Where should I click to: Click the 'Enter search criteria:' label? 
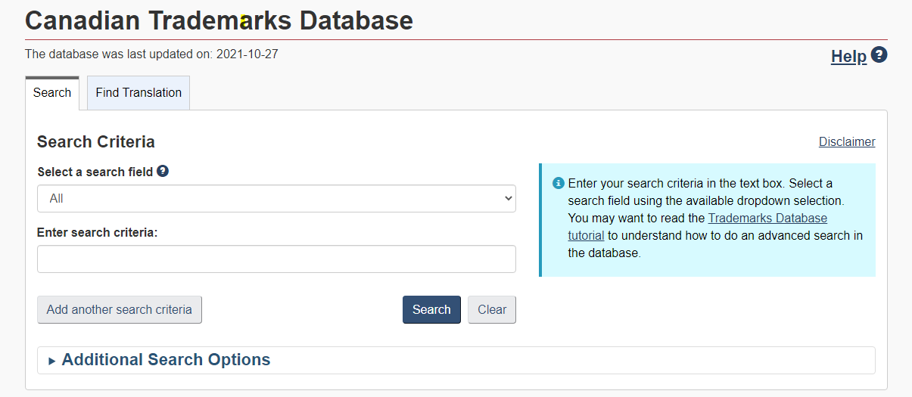[97, 233]
